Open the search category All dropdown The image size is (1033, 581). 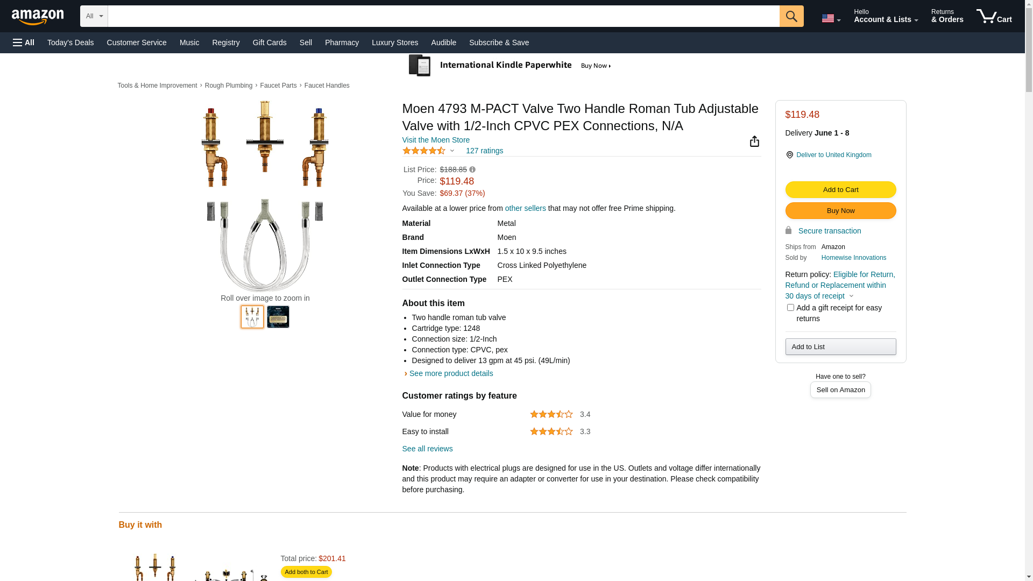[94, 16]
